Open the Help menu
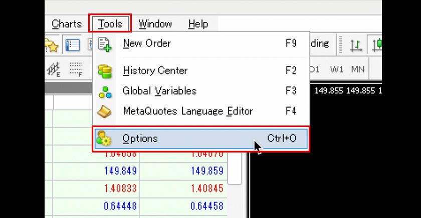421x218 pixels. 198,24
